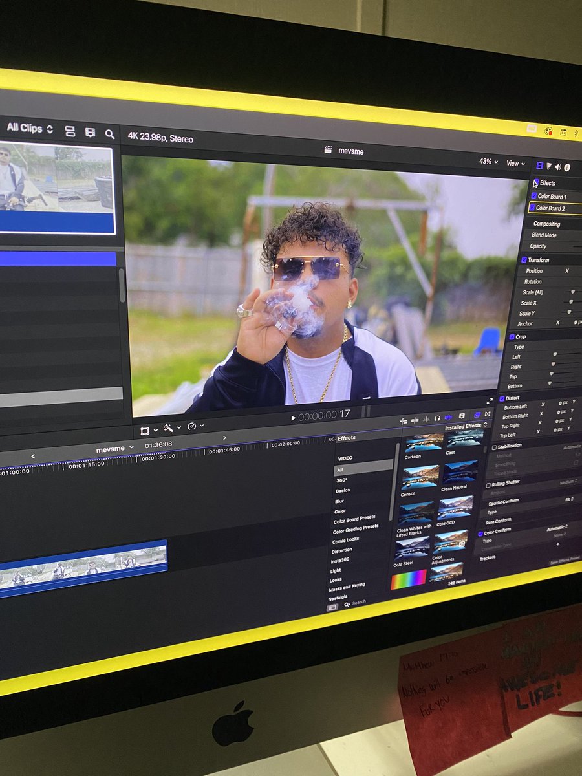The height and width of the screenshot is (776, 582).
Task: Open the retime speedometer menu
Action: pos(195,426)
